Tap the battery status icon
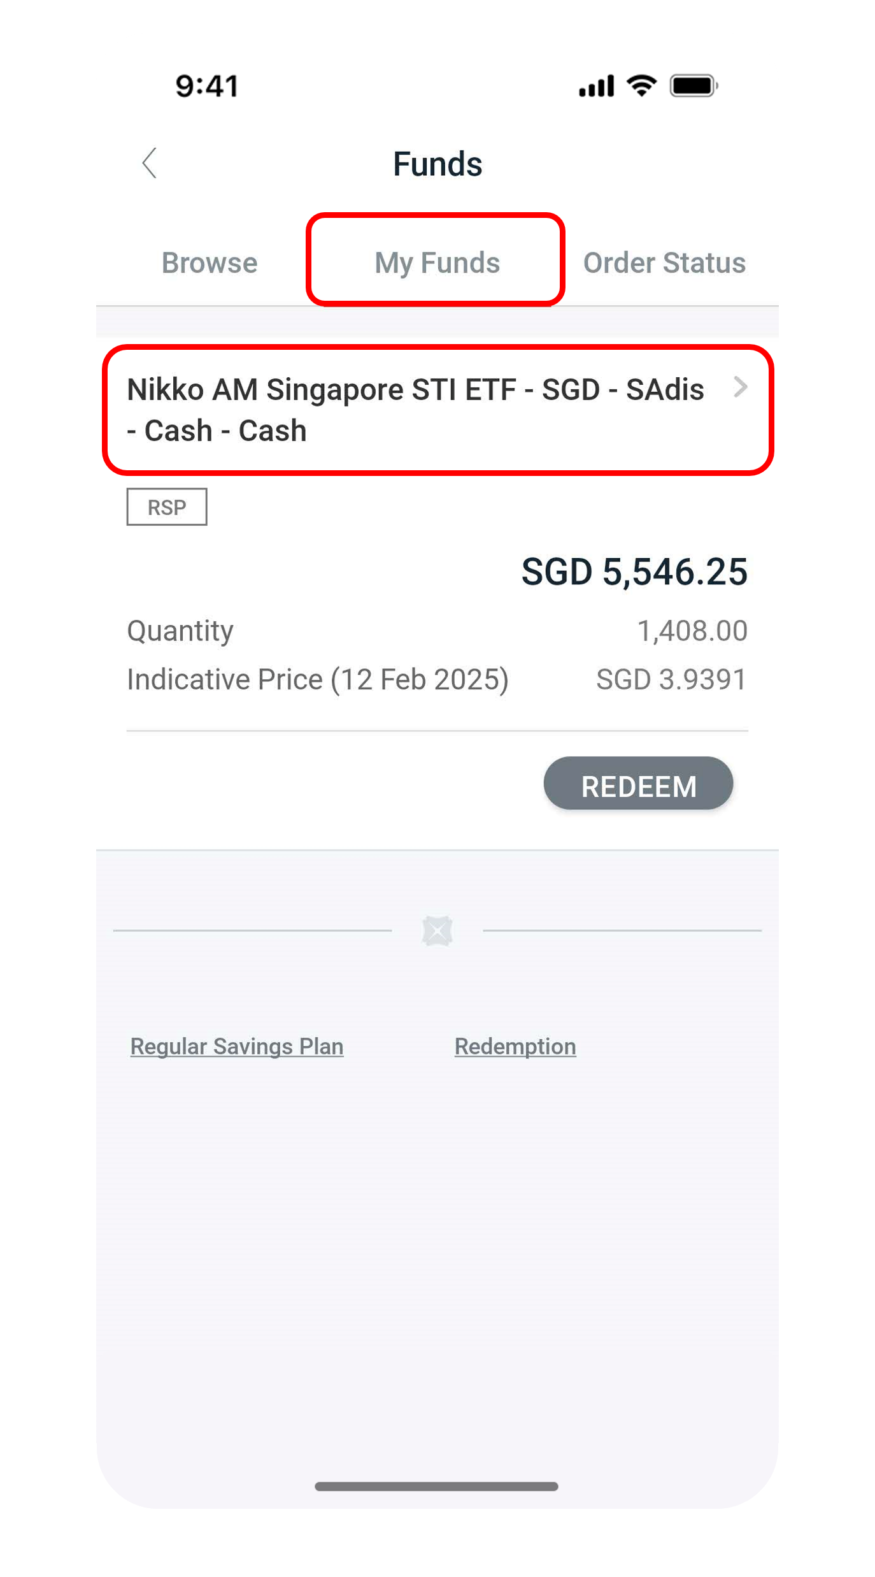Image resolution: width=875 pixels, height=1577 pixels. [694, 86]
